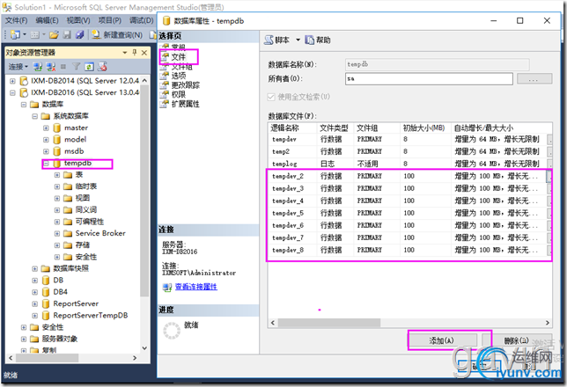Viewport: 567px width, 387px height.
Task: Pin the Object Explorer panel
Action: click(135, 53)
